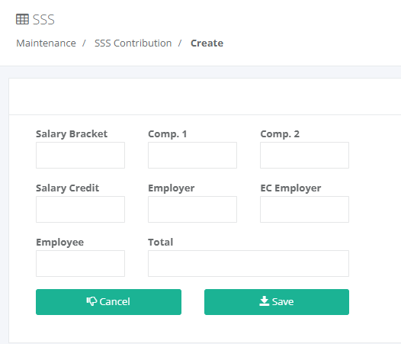
Task: Click the Total field label
Action: [161, 242]
